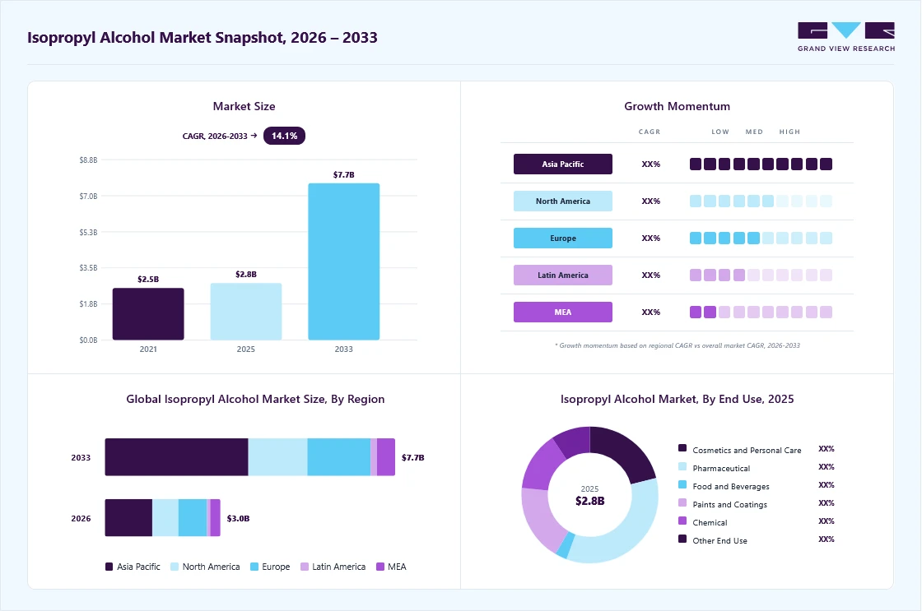Click the Europe legend color swatch
Screen dimensions: 922x611
[x=254, y=567]
